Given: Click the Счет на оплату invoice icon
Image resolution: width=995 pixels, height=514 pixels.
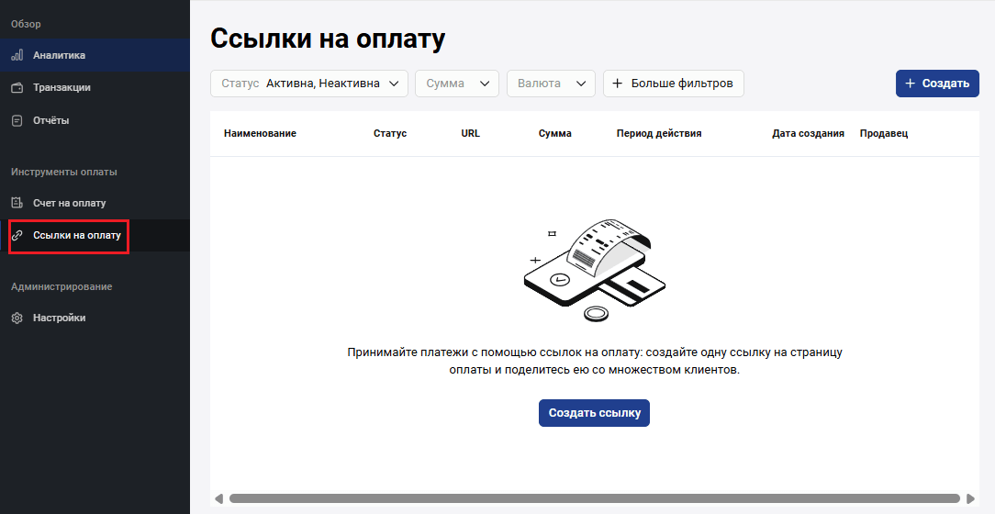Looking at the screenshot, I should [17, 203].
